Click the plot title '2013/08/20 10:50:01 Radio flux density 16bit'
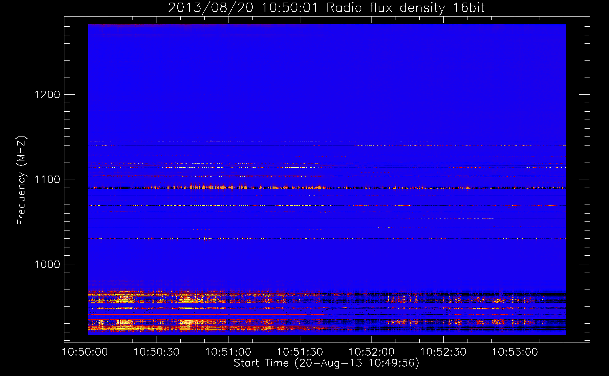This screenshot has width=609, height=376. (326, 8)
